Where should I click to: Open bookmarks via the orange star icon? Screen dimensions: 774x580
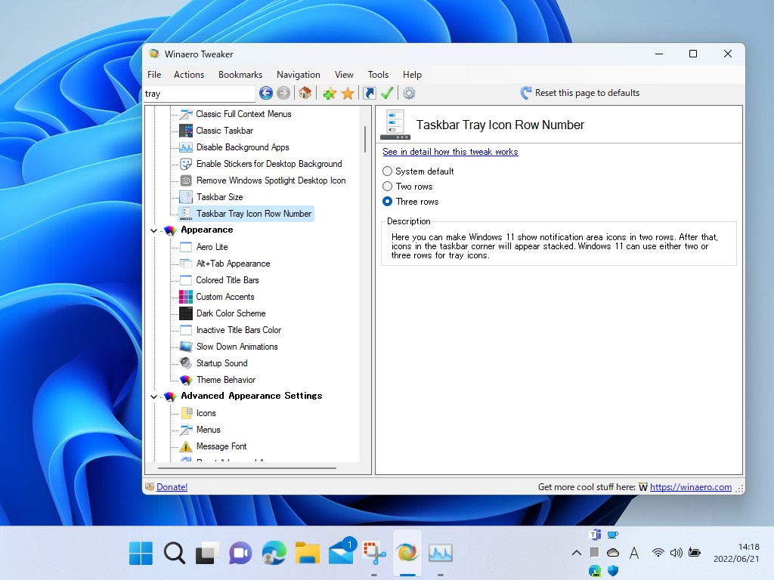pos(348,93)
